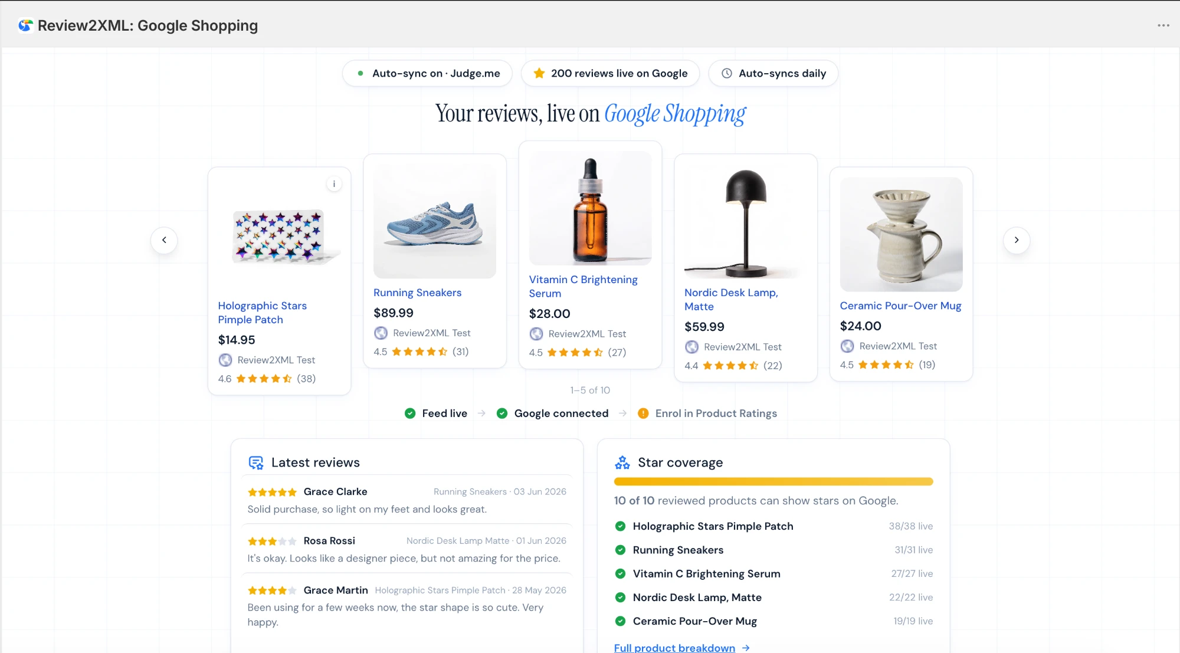1180x653 pixels.
Task: Click green check next to Ceramic Pour-Over Mug
Action: click(620, 621)
